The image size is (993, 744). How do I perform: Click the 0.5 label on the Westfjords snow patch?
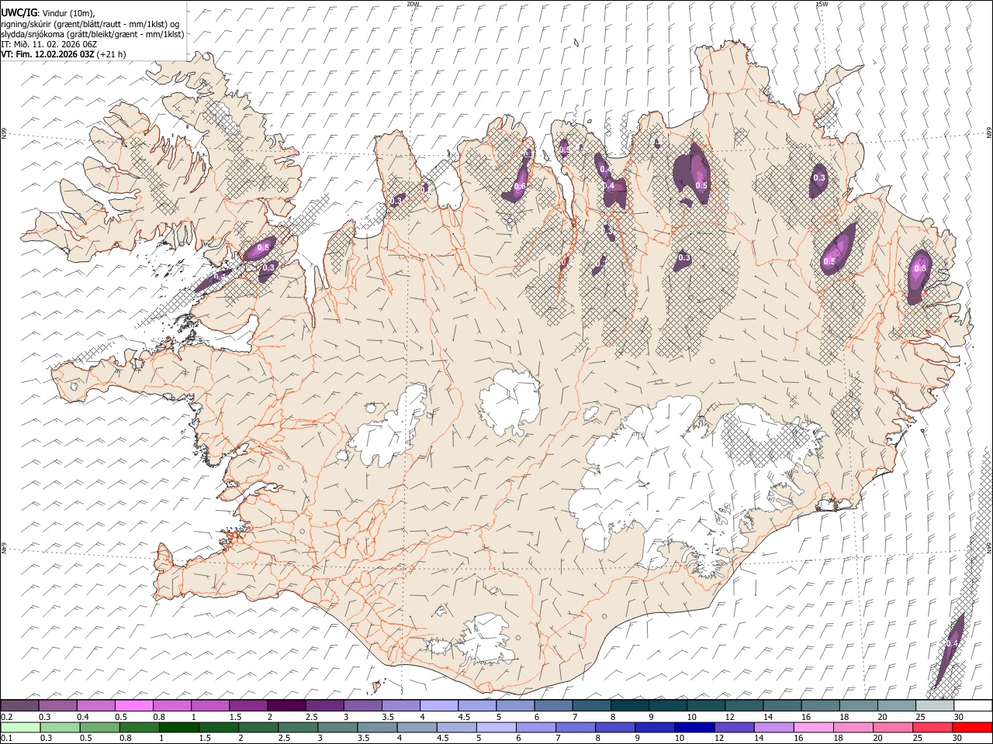coord(263,248)
